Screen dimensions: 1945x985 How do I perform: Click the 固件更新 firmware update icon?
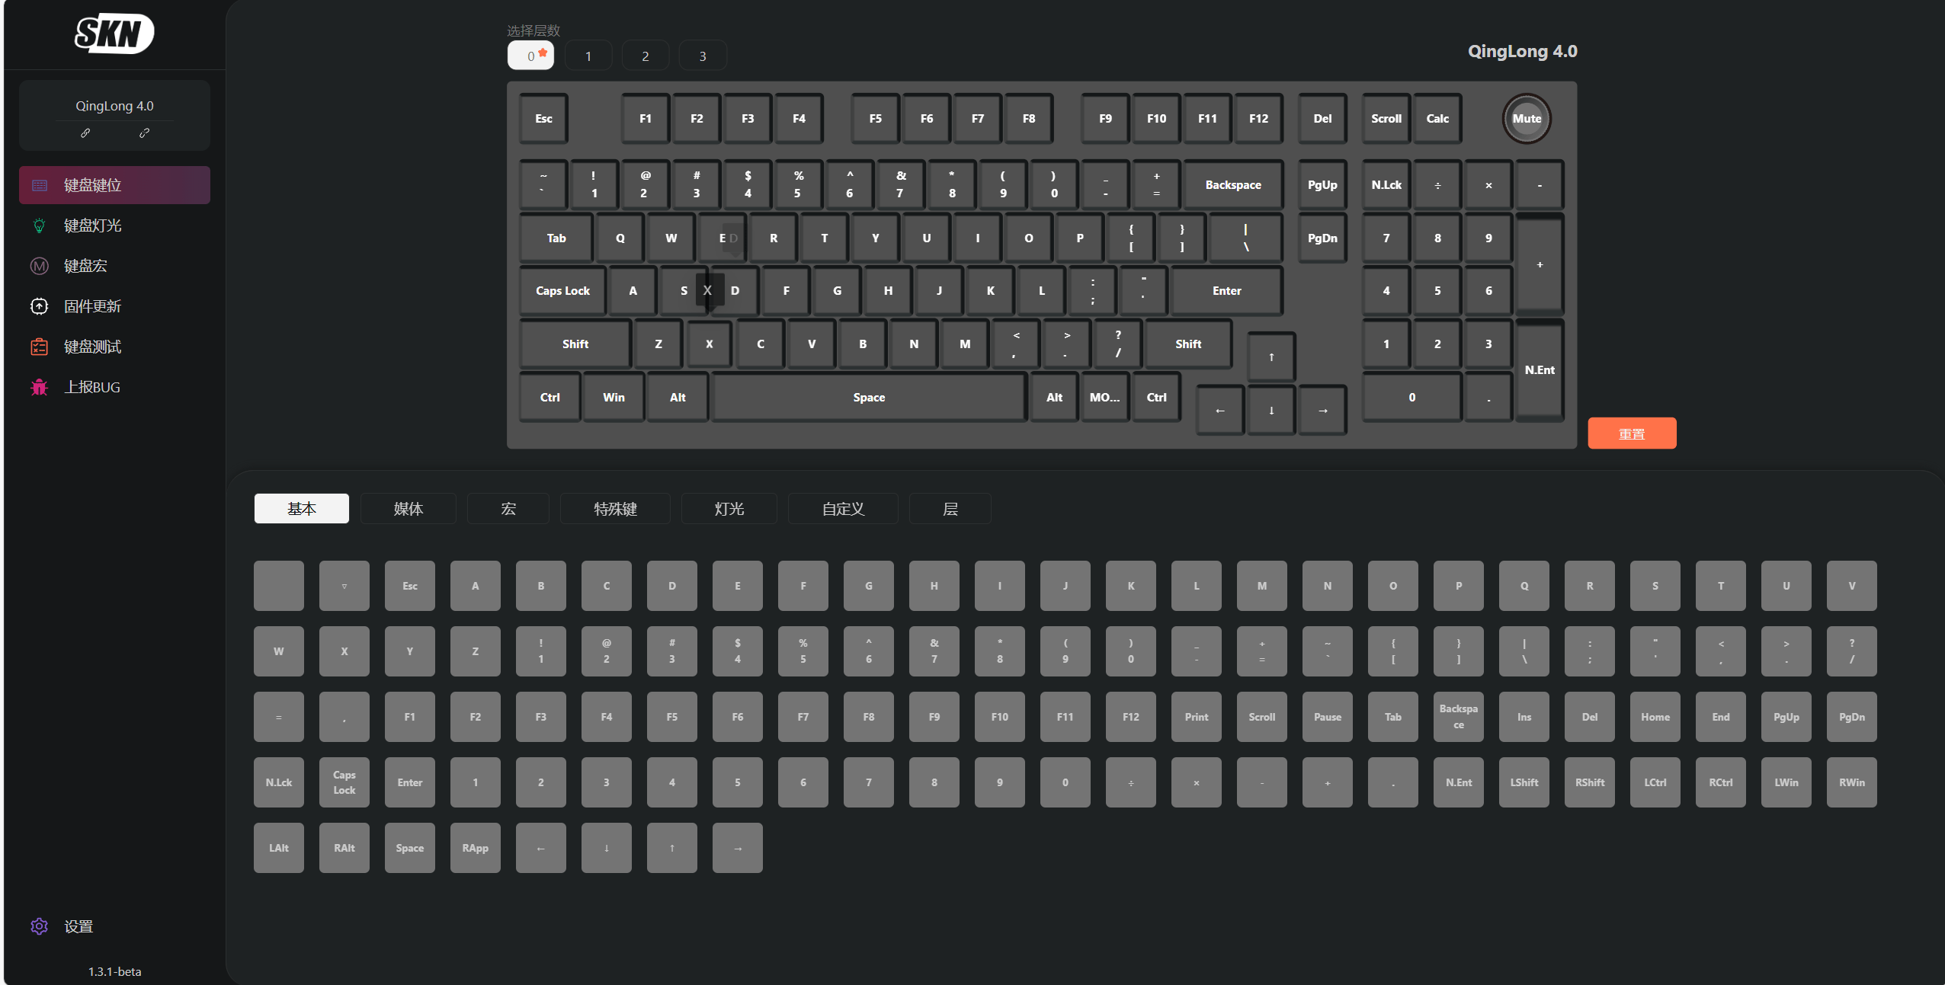37,305
